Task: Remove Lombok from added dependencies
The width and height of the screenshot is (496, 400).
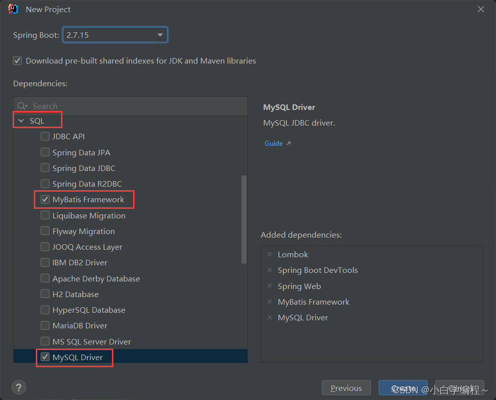Action: tap(270, 254)
